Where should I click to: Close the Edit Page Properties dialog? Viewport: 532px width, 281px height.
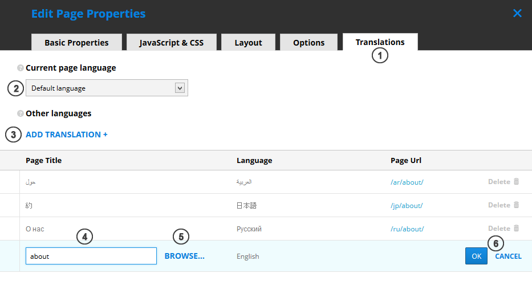(x=517, y=13)
